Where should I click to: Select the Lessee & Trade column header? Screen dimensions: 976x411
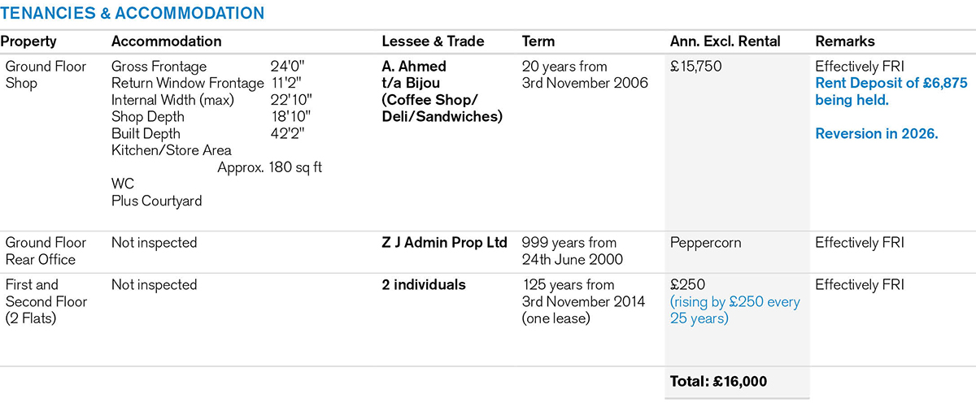pos(433,41)
